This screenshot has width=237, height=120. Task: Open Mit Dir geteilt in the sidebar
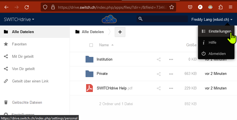35,56
